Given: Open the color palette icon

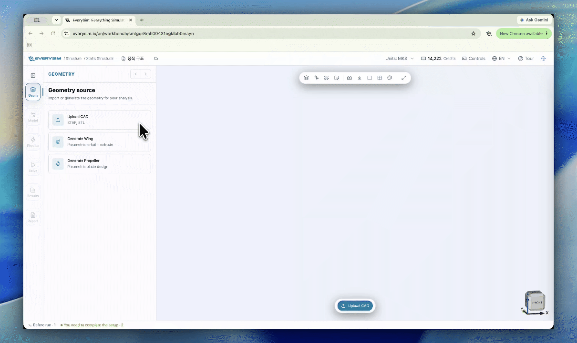Looking at the screenshot, I should (390, 78).
